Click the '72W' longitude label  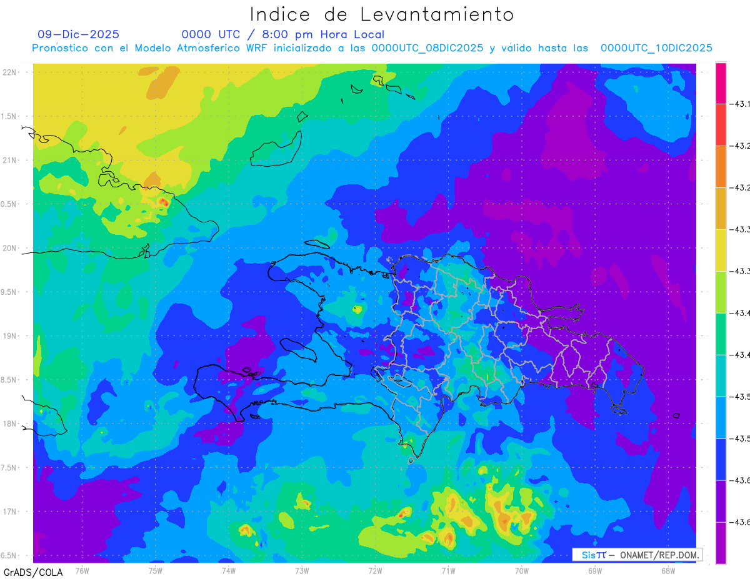[x=375, y=571]
